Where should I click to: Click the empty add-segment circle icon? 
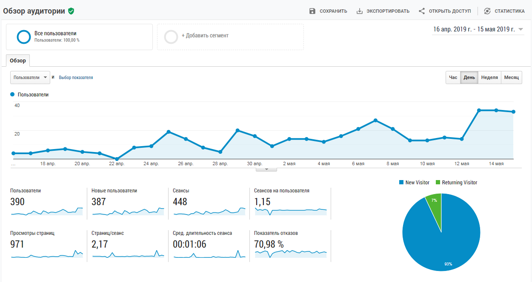pos(171,37)
